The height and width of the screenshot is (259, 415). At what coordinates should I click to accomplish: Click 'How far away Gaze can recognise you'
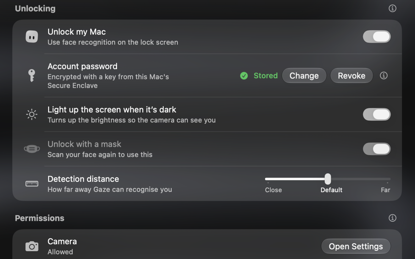tap(110, 189)
